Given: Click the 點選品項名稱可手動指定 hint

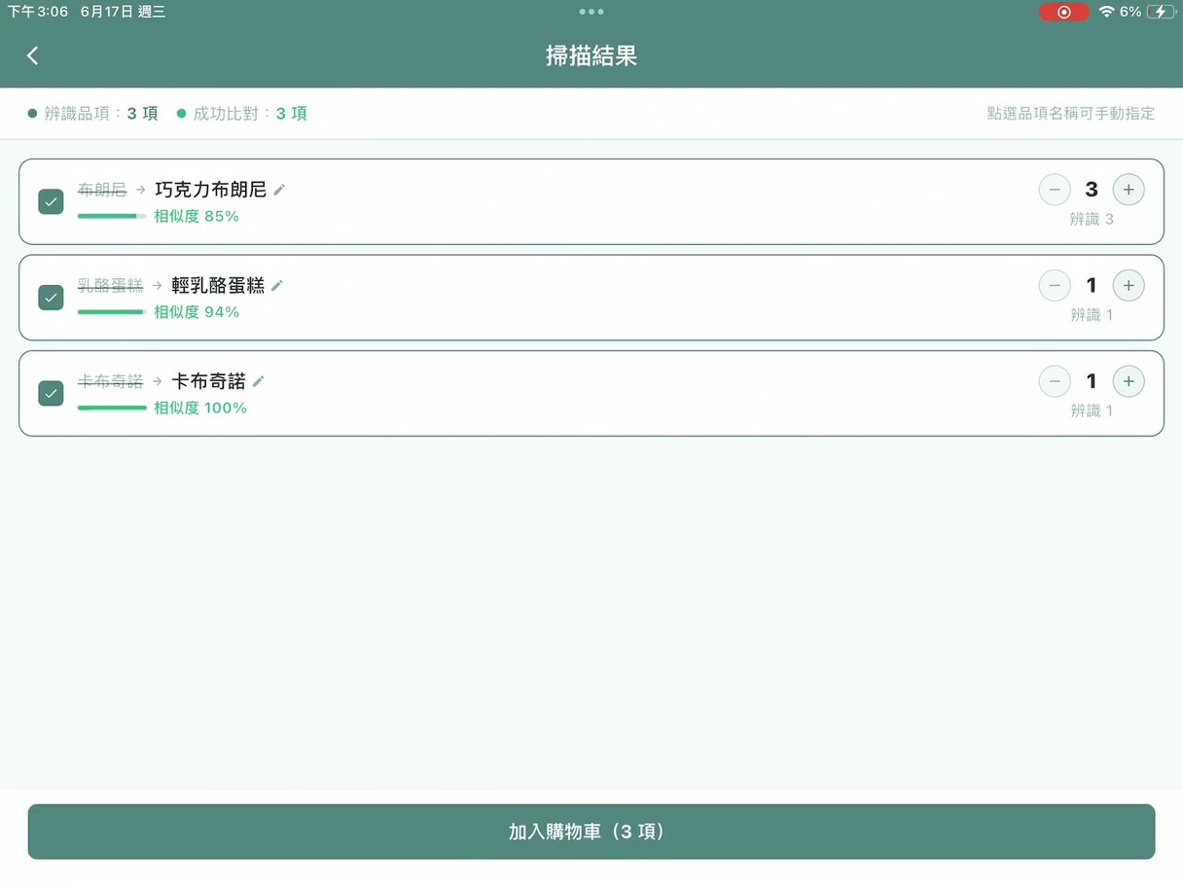Looking at the screenshot, I should [x=1071, y=114].
